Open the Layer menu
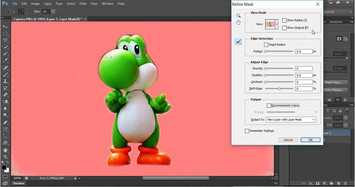The height and width of the screenshot is (187, 355). pyautogui.click(x=48, y=3)
